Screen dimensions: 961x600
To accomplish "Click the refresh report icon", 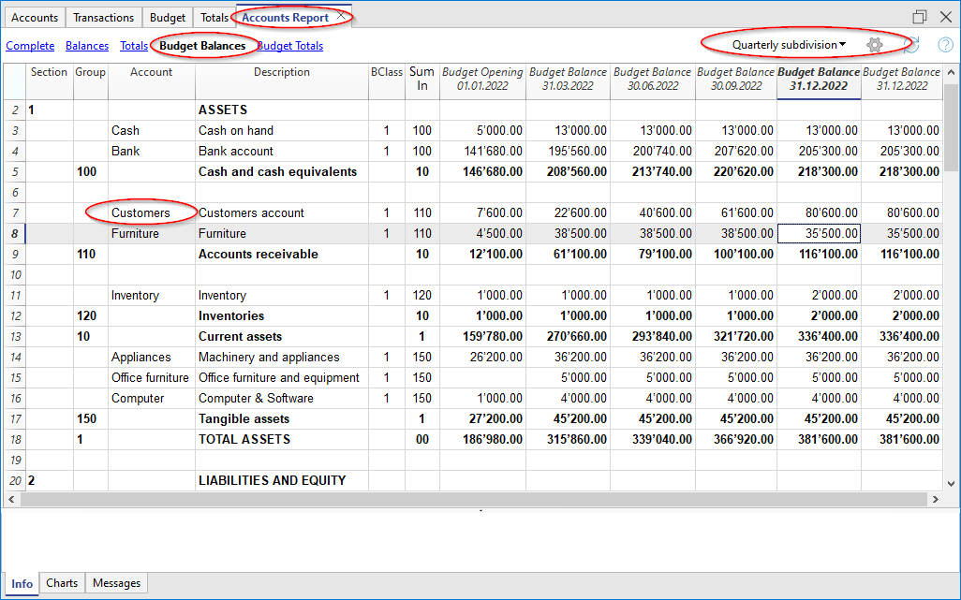I will pos(912,45).
